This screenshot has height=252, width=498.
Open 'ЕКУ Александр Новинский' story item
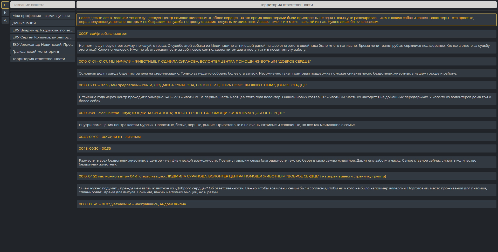[x=43, y=45]
